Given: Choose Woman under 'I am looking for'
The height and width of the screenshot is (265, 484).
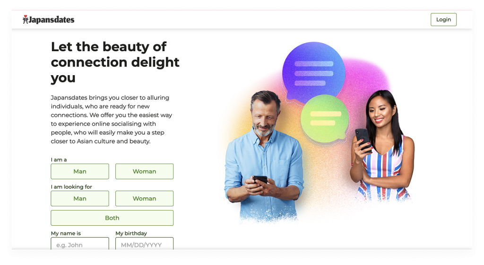Looking at the screenshot, I should [x=144, y=199].
